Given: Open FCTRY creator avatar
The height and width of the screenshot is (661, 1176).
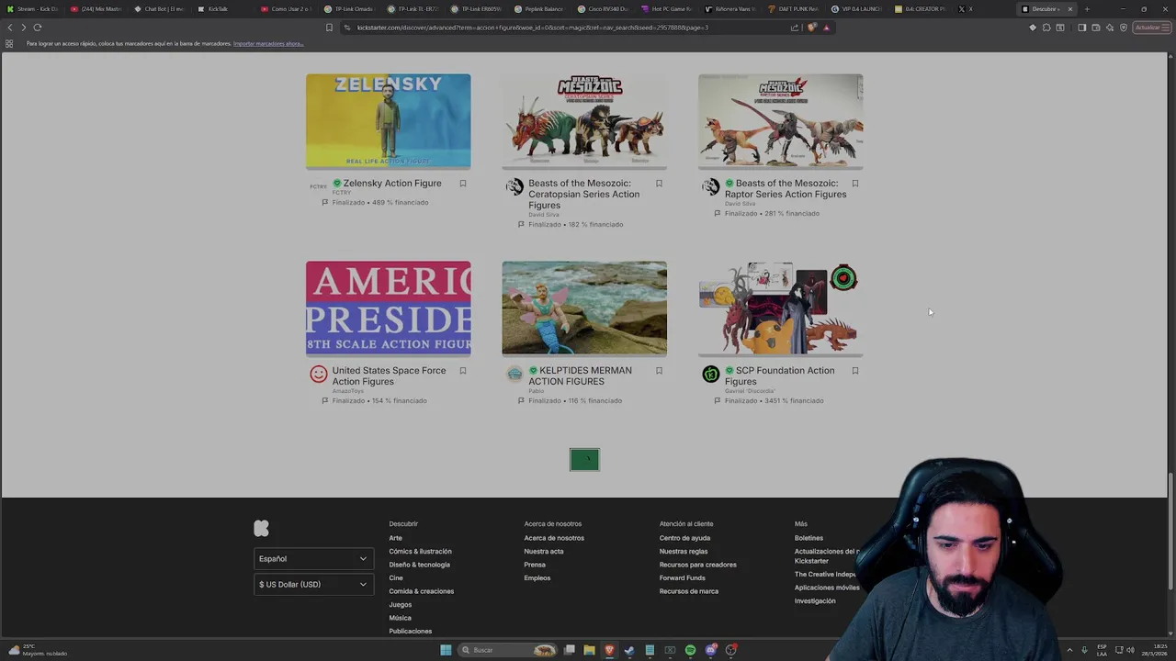Looking at the screenshot, I should pos(319,186).
